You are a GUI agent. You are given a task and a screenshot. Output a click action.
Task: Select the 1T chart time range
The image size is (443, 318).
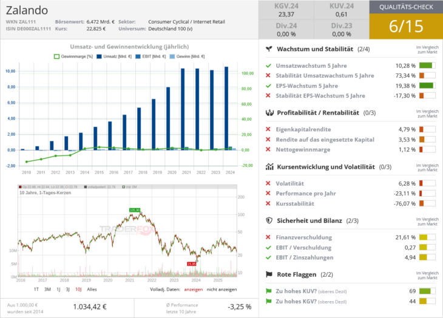coord(36,289)
